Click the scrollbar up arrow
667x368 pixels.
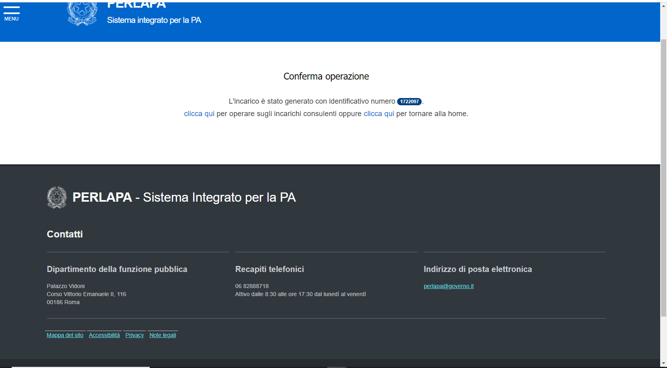(663, 6)
